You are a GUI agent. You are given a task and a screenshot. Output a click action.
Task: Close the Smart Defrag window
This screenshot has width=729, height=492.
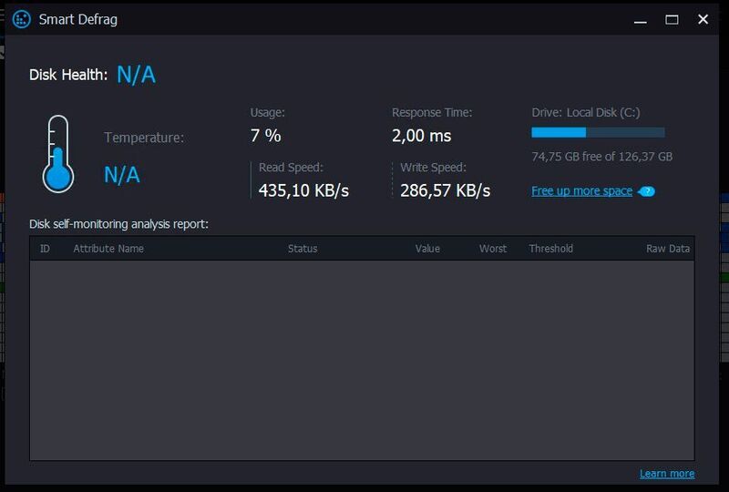[703, 19]
